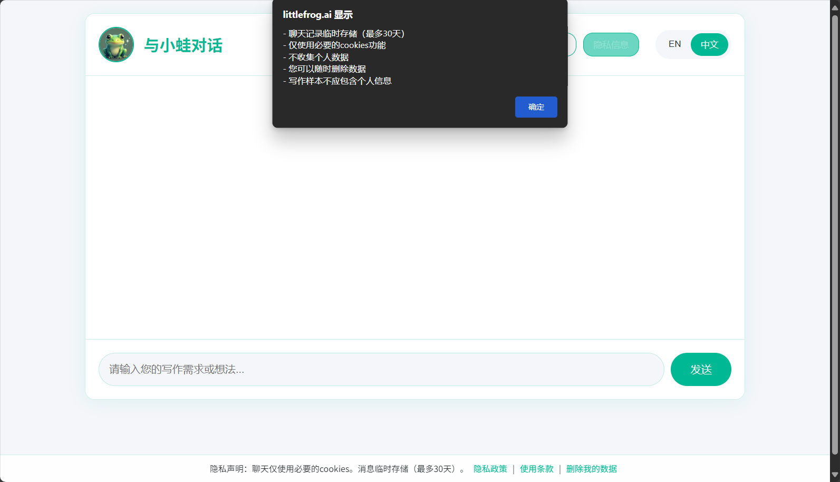
Task: Click the 确定 button in the alert dialog
Action: point(536,107)
